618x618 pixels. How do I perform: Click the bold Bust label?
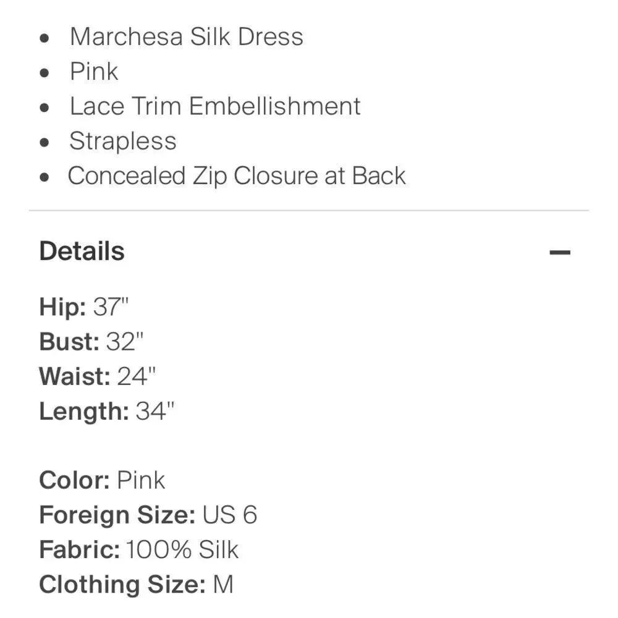[x=69, y=342]
